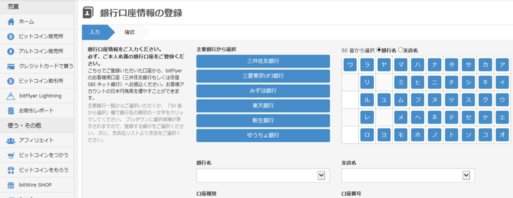Click the bitFlyer Lightning triangle icon
Image resolution: width=513 pixels, height=198 pixels.
(11, 95)
